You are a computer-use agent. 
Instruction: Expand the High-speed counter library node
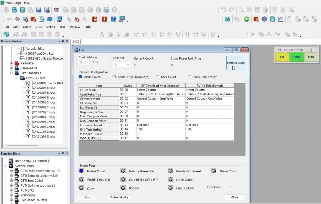point(12,200)
